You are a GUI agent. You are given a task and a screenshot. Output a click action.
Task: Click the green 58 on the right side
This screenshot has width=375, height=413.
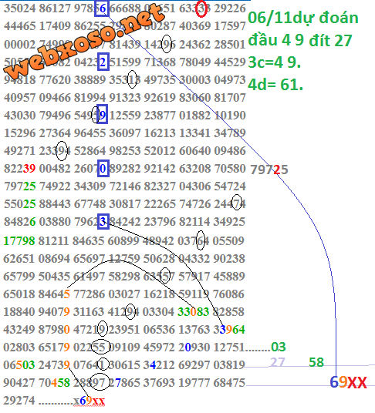316,362
